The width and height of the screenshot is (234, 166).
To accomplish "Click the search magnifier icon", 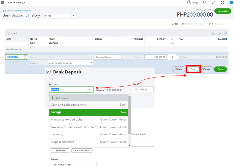I will click(x=205, y=2).
